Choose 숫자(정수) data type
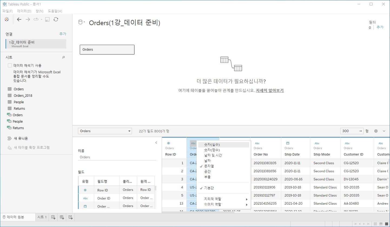This screenshot has height=227, width=390. tap(223, 150)
